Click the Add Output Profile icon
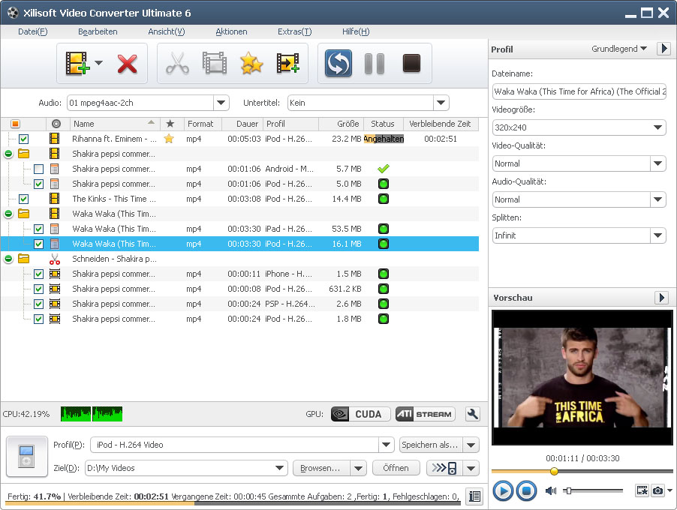This screenshot has height=510, width=677. (288, 64)
